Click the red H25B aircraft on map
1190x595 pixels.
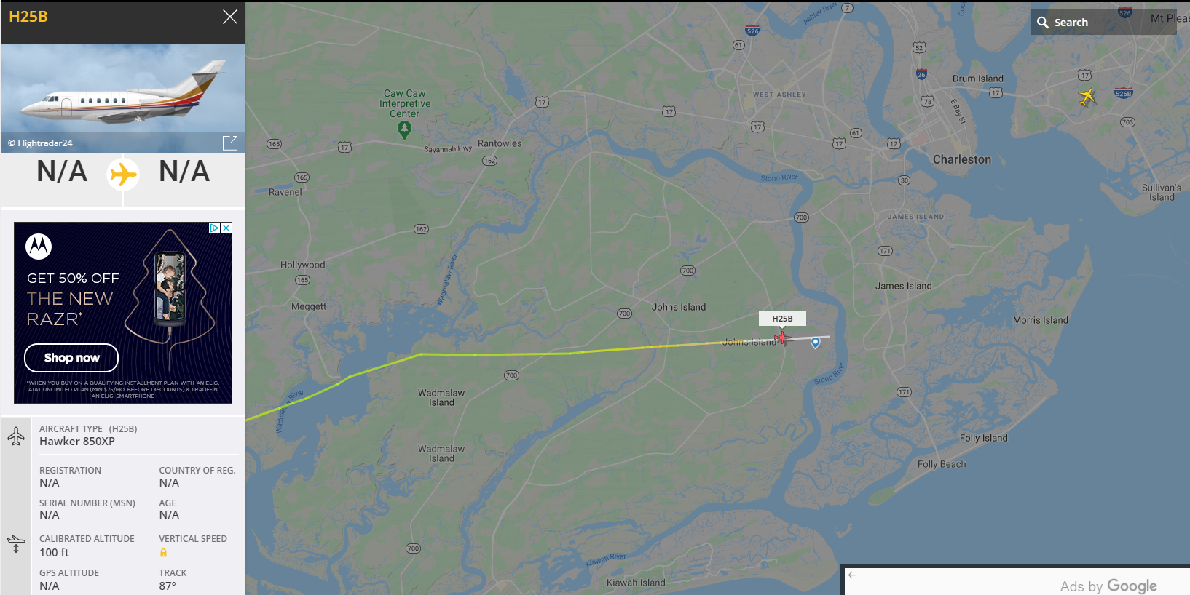(782, 338)
